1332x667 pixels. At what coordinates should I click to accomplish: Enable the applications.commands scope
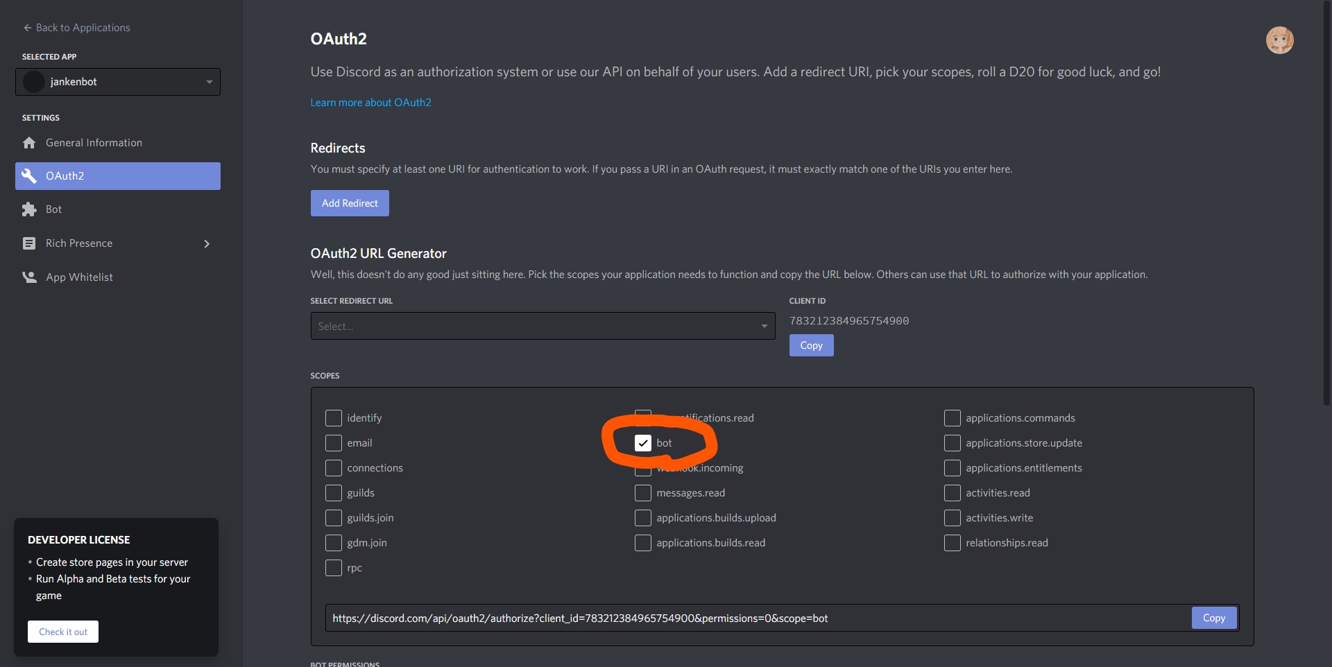[x=952, y=418]
